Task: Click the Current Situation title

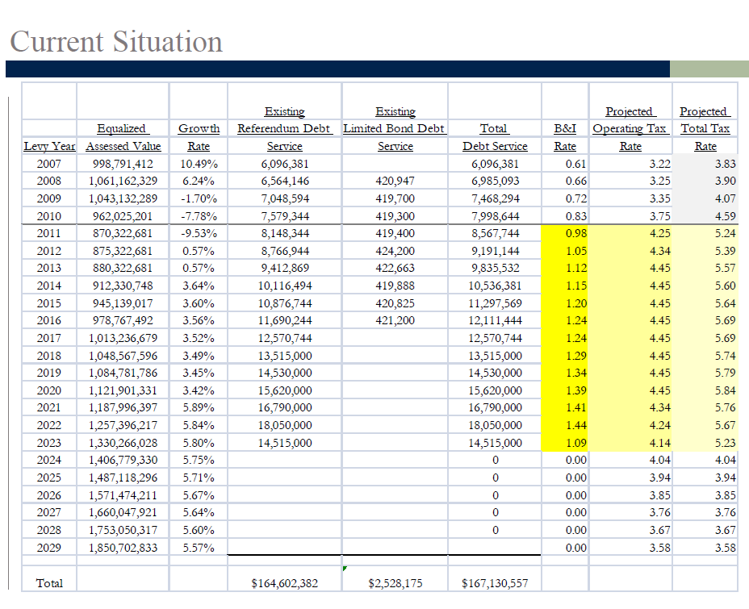Action: pyautogui.click(x=116, y=41)
